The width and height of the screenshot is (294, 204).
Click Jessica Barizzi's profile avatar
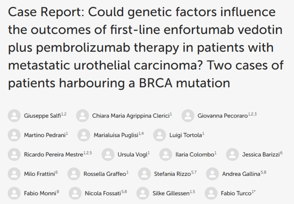232,154
